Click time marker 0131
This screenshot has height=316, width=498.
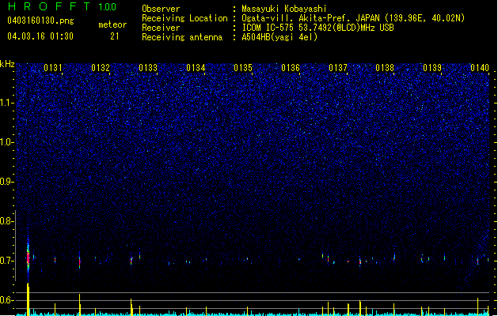point(53,68)
